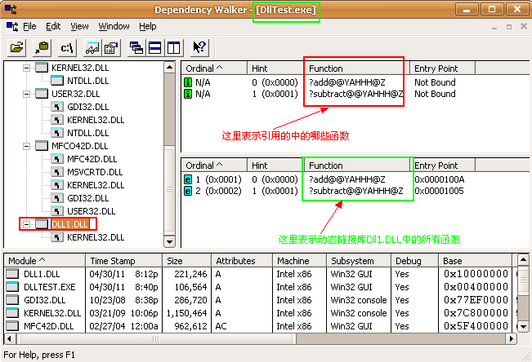Collapse the MFCO42D.DLL tree node

tap(26, 146)
